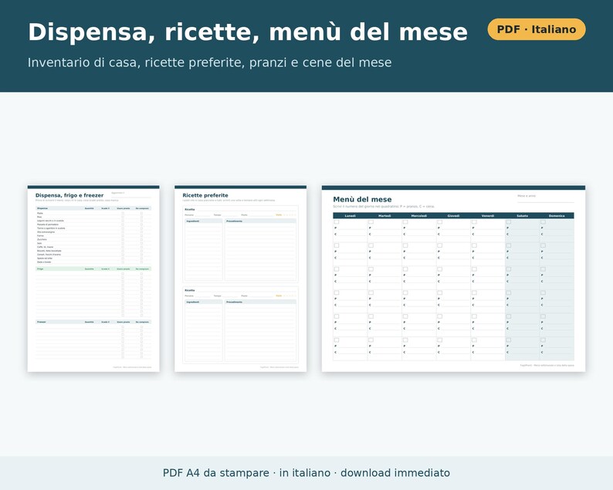Viewport: 613px width, 490px height.
Task: Tick the first-week day box under Mercoledì
Action: [x=405, y=222]
